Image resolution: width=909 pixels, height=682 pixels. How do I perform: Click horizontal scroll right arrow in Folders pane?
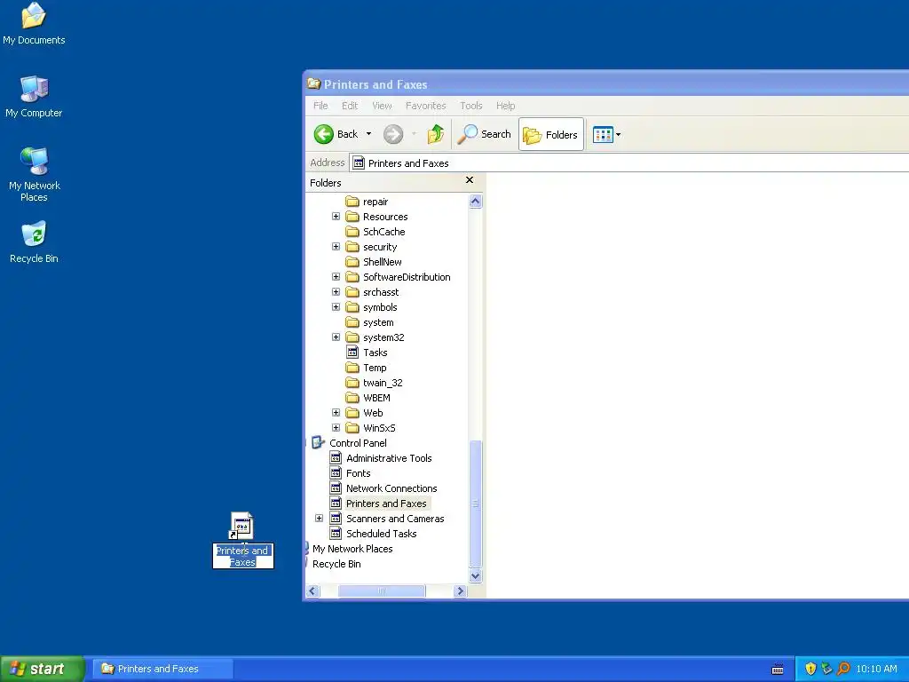pyautogui.click(x=461, y=591)
